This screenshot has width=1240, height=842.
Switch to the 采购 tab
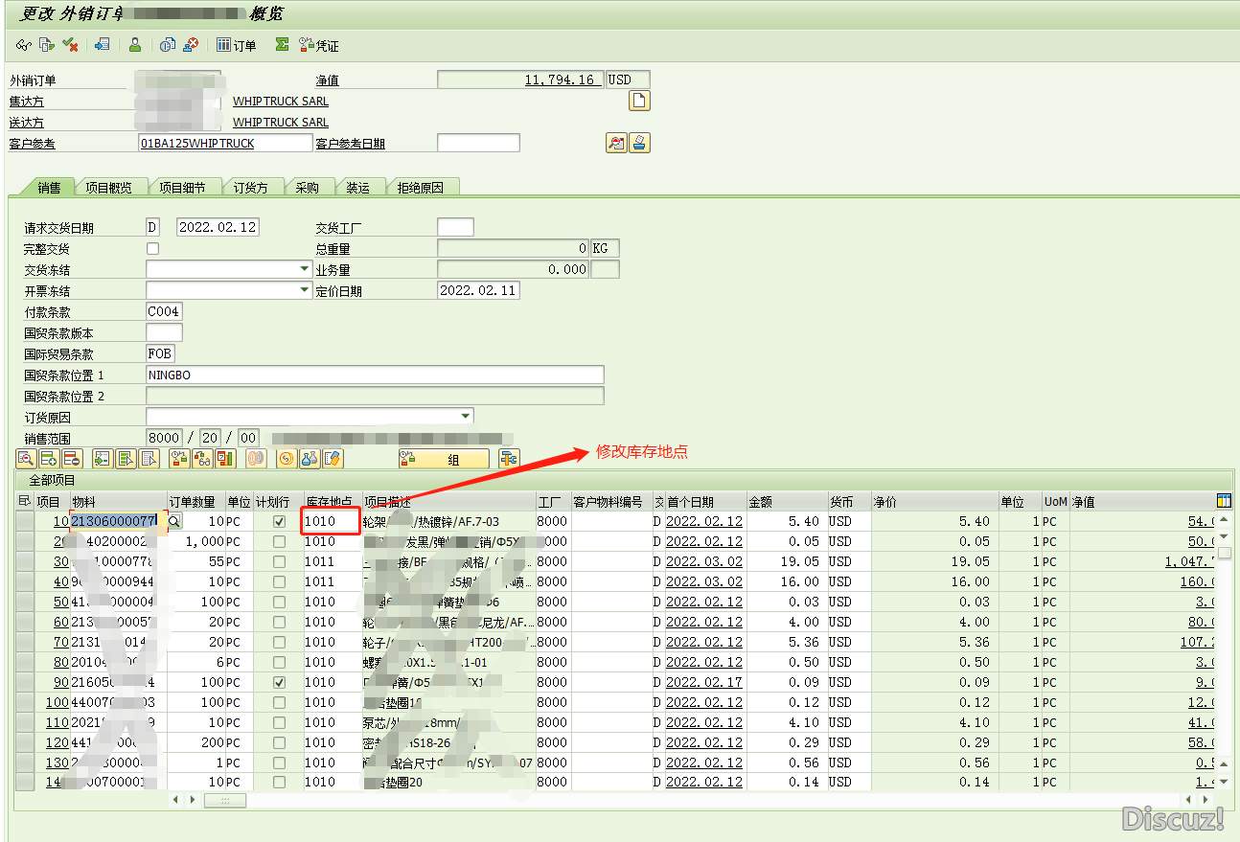click(308, 188)
